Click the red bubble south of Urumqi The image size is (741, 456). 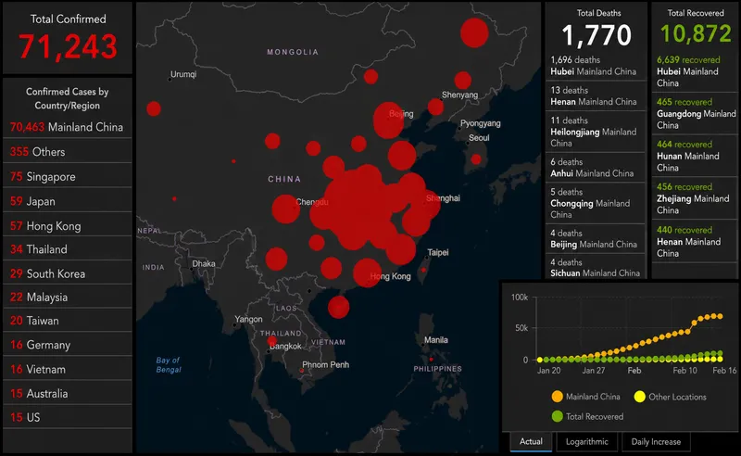pyautogui.click(x=154, y=108)
